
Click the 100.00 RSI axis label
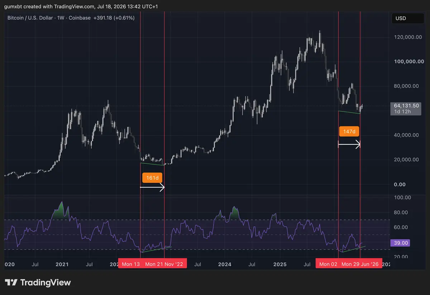402,198
